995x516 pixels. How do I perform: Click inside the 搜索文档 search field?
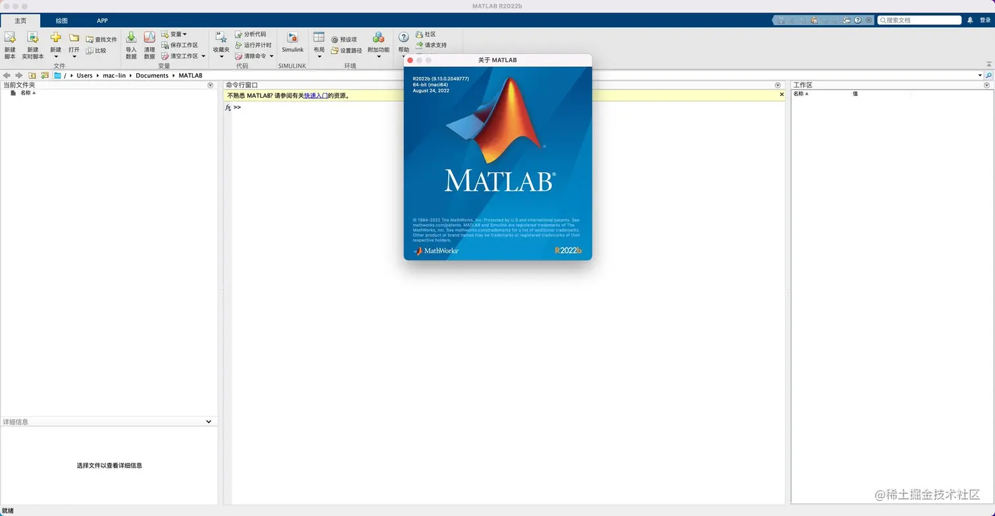click(x=919, y=20)
